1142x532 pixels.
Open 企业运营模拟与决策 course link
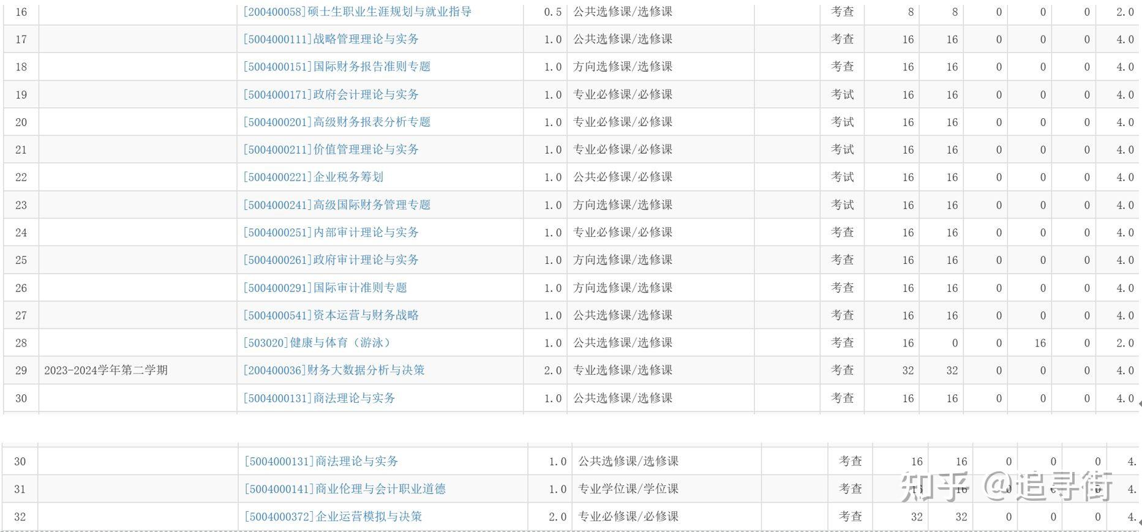[x=333, y=517]
